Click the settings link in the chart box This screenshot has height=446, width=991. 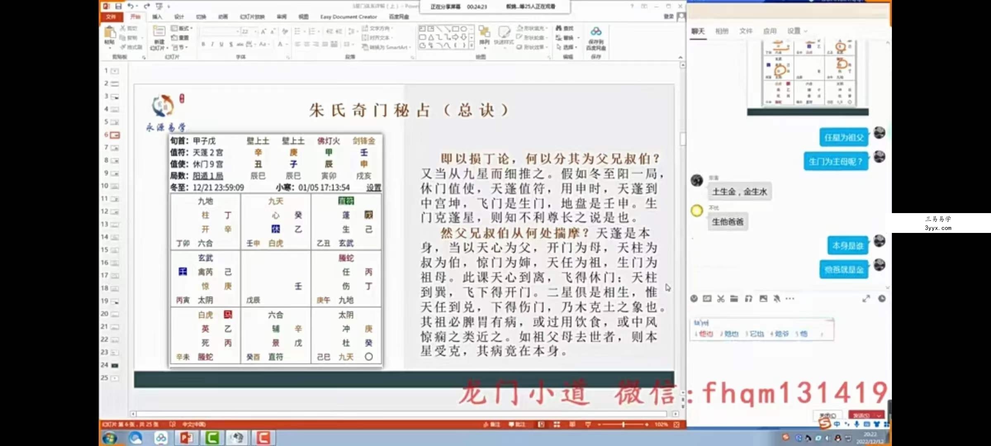coord(374,187)
